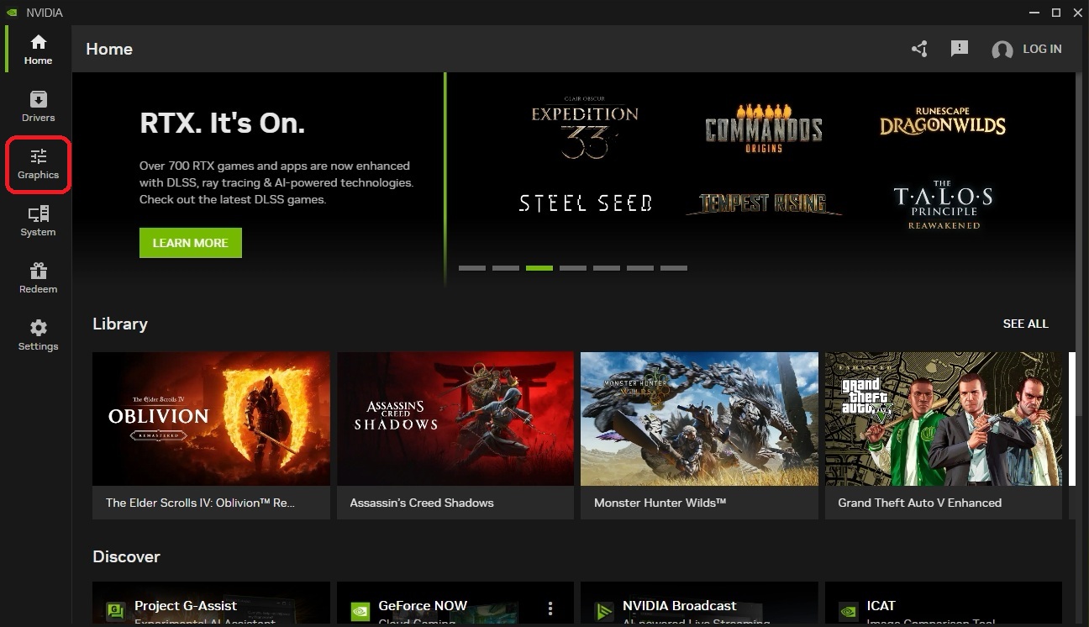Select the fourth banner carousel indicator
The image size is (1089, 627).
pyautogui.click(x=573, y=268)
